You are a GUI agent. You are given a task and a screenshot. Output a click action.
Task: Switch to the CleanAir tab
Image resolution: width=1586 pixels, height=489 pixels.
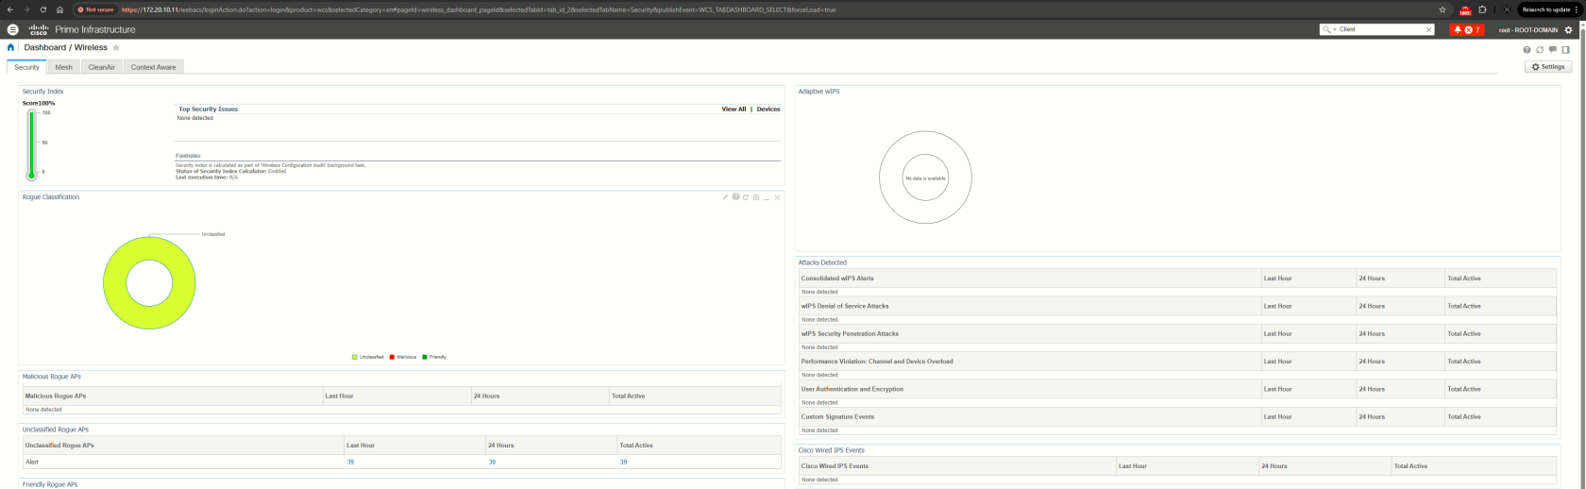[x=101, y=67]
